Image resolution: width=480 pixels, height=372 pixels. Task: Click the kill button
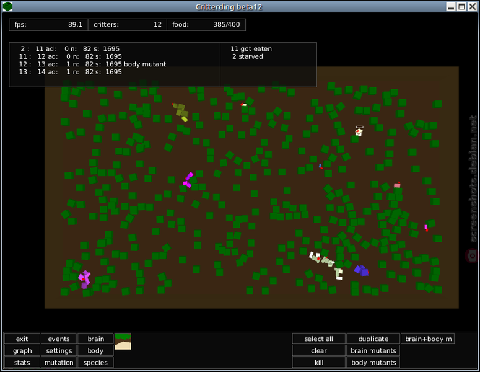[x=319, y=363]
